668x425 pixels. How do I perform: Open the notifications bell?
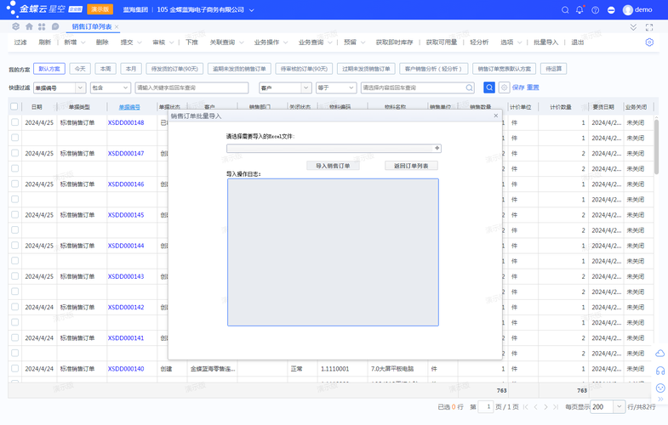[x=580, y=10]
